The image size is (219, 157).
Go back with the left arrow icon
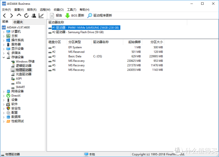coord(4,16)
